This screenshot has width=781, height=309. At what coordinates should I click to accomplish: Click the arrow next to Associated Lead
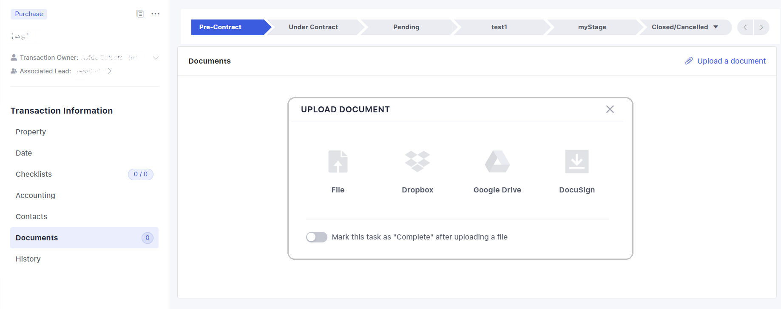108,71
